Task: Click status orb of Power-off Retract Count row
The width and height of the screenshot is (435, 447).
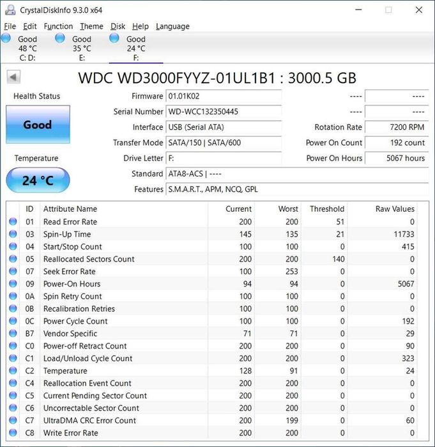Action: [13, 346]
